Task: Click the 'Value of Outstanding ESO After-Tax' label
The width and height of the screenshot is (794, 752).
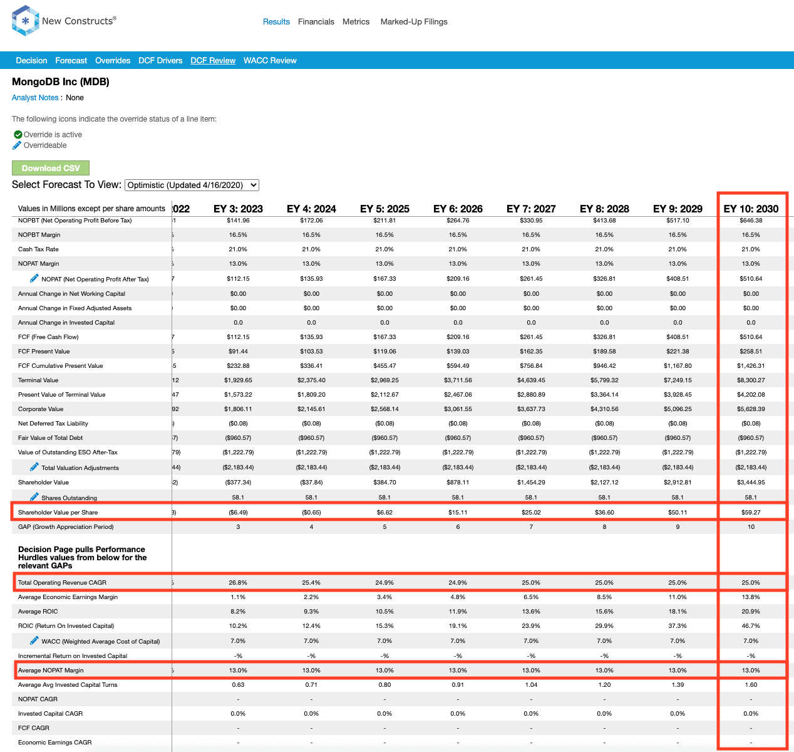Action: point(68,452)
